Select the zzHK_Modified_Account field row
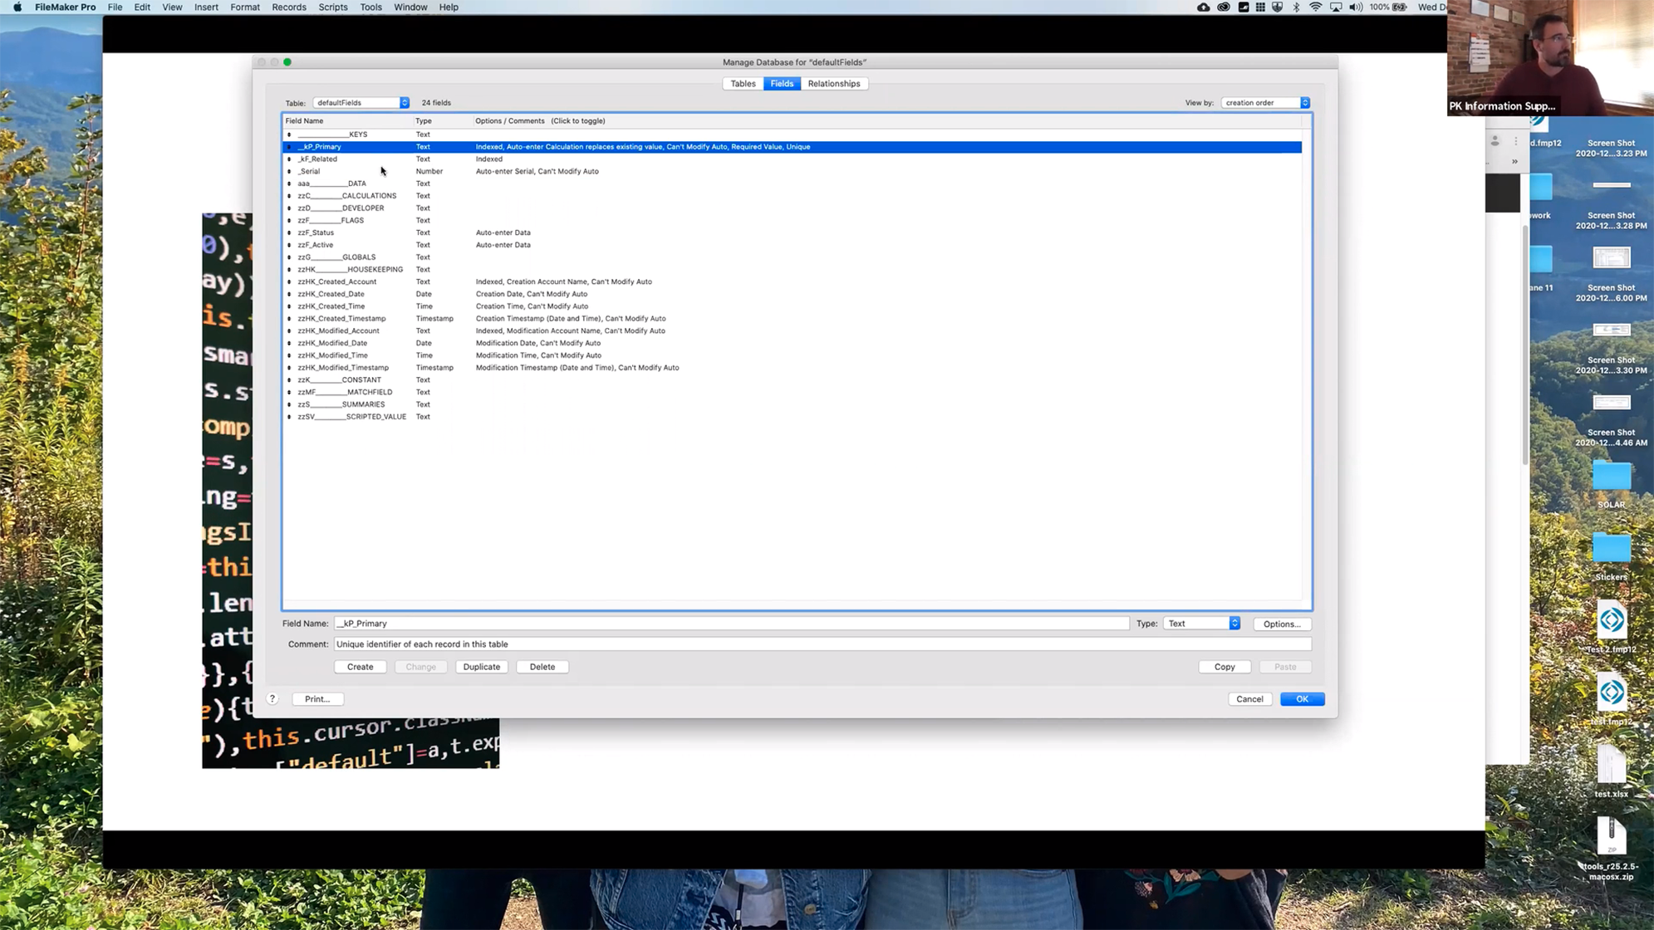Screen dimensions: 1654x930 point(793,330)
